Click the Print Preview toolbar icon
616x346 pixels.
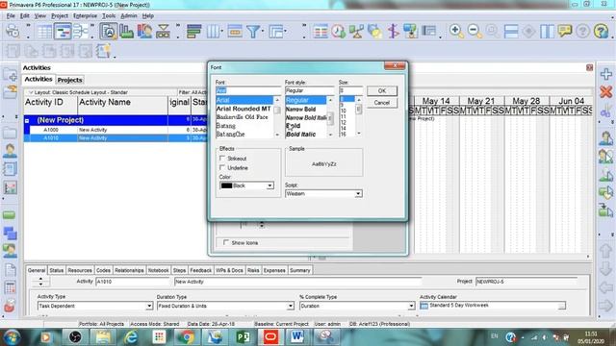click(13, 31)
